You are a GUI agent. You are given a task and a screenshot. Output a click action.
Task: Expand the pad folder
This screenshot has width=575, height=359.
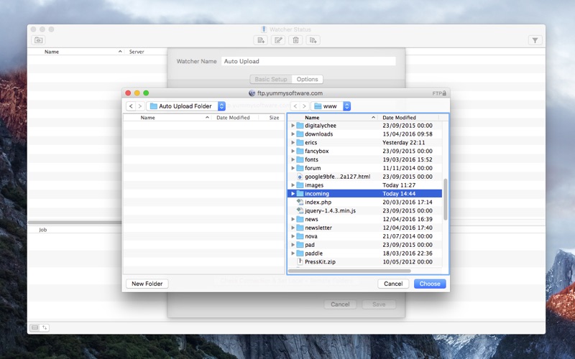point(293,245)
